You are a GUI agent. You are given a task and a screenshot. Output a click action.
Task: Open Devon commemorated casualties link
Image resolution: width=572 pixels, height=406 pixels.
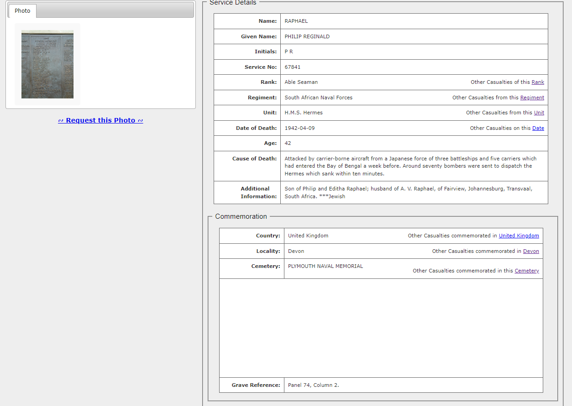pos(531,251)
